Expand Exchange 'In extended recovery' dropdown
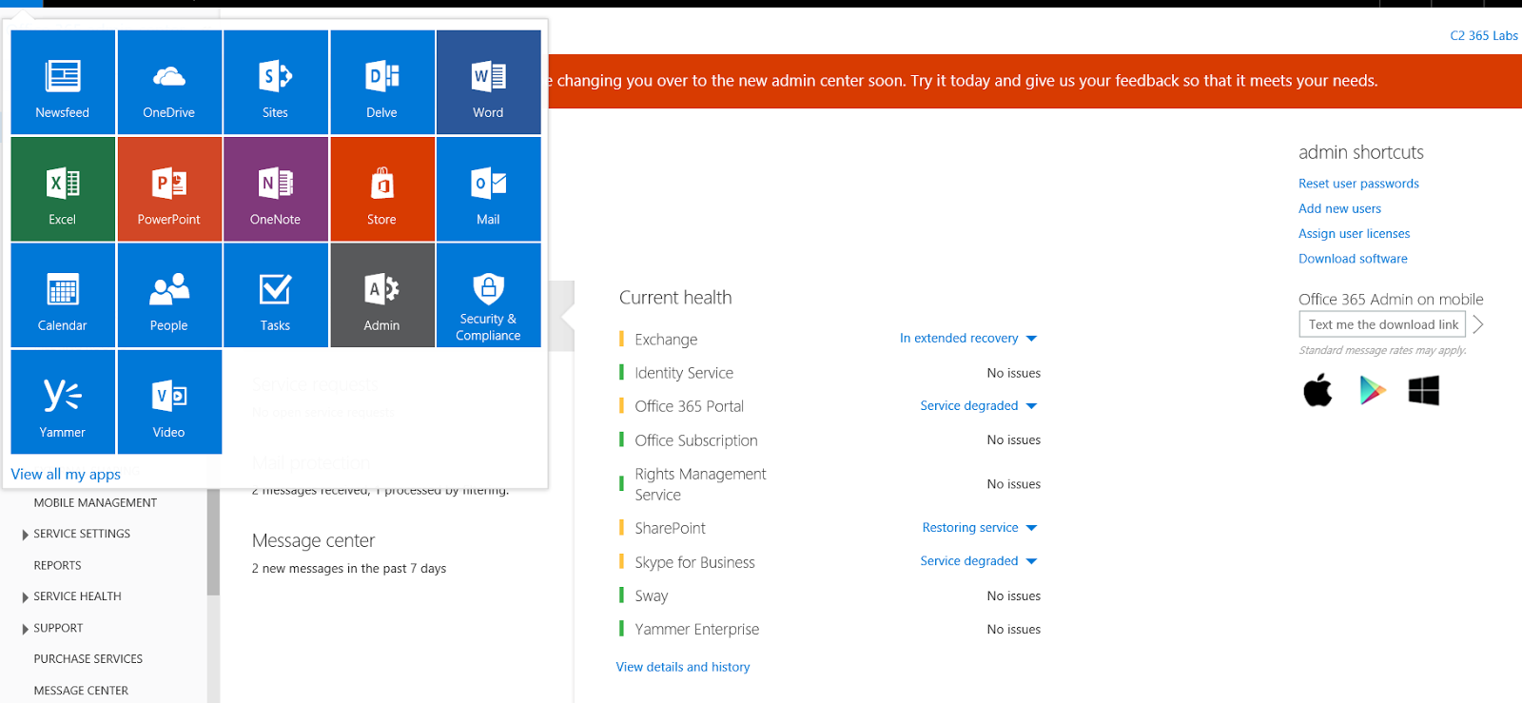Viewport: 1522px width, 703px height. click(968, 339)
